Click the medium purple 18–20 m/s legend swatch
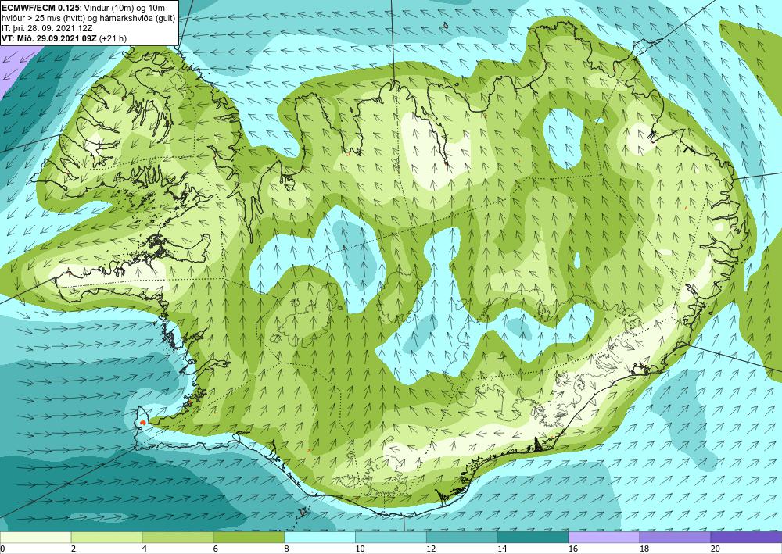The image size is (782, 554). [675, 537]
